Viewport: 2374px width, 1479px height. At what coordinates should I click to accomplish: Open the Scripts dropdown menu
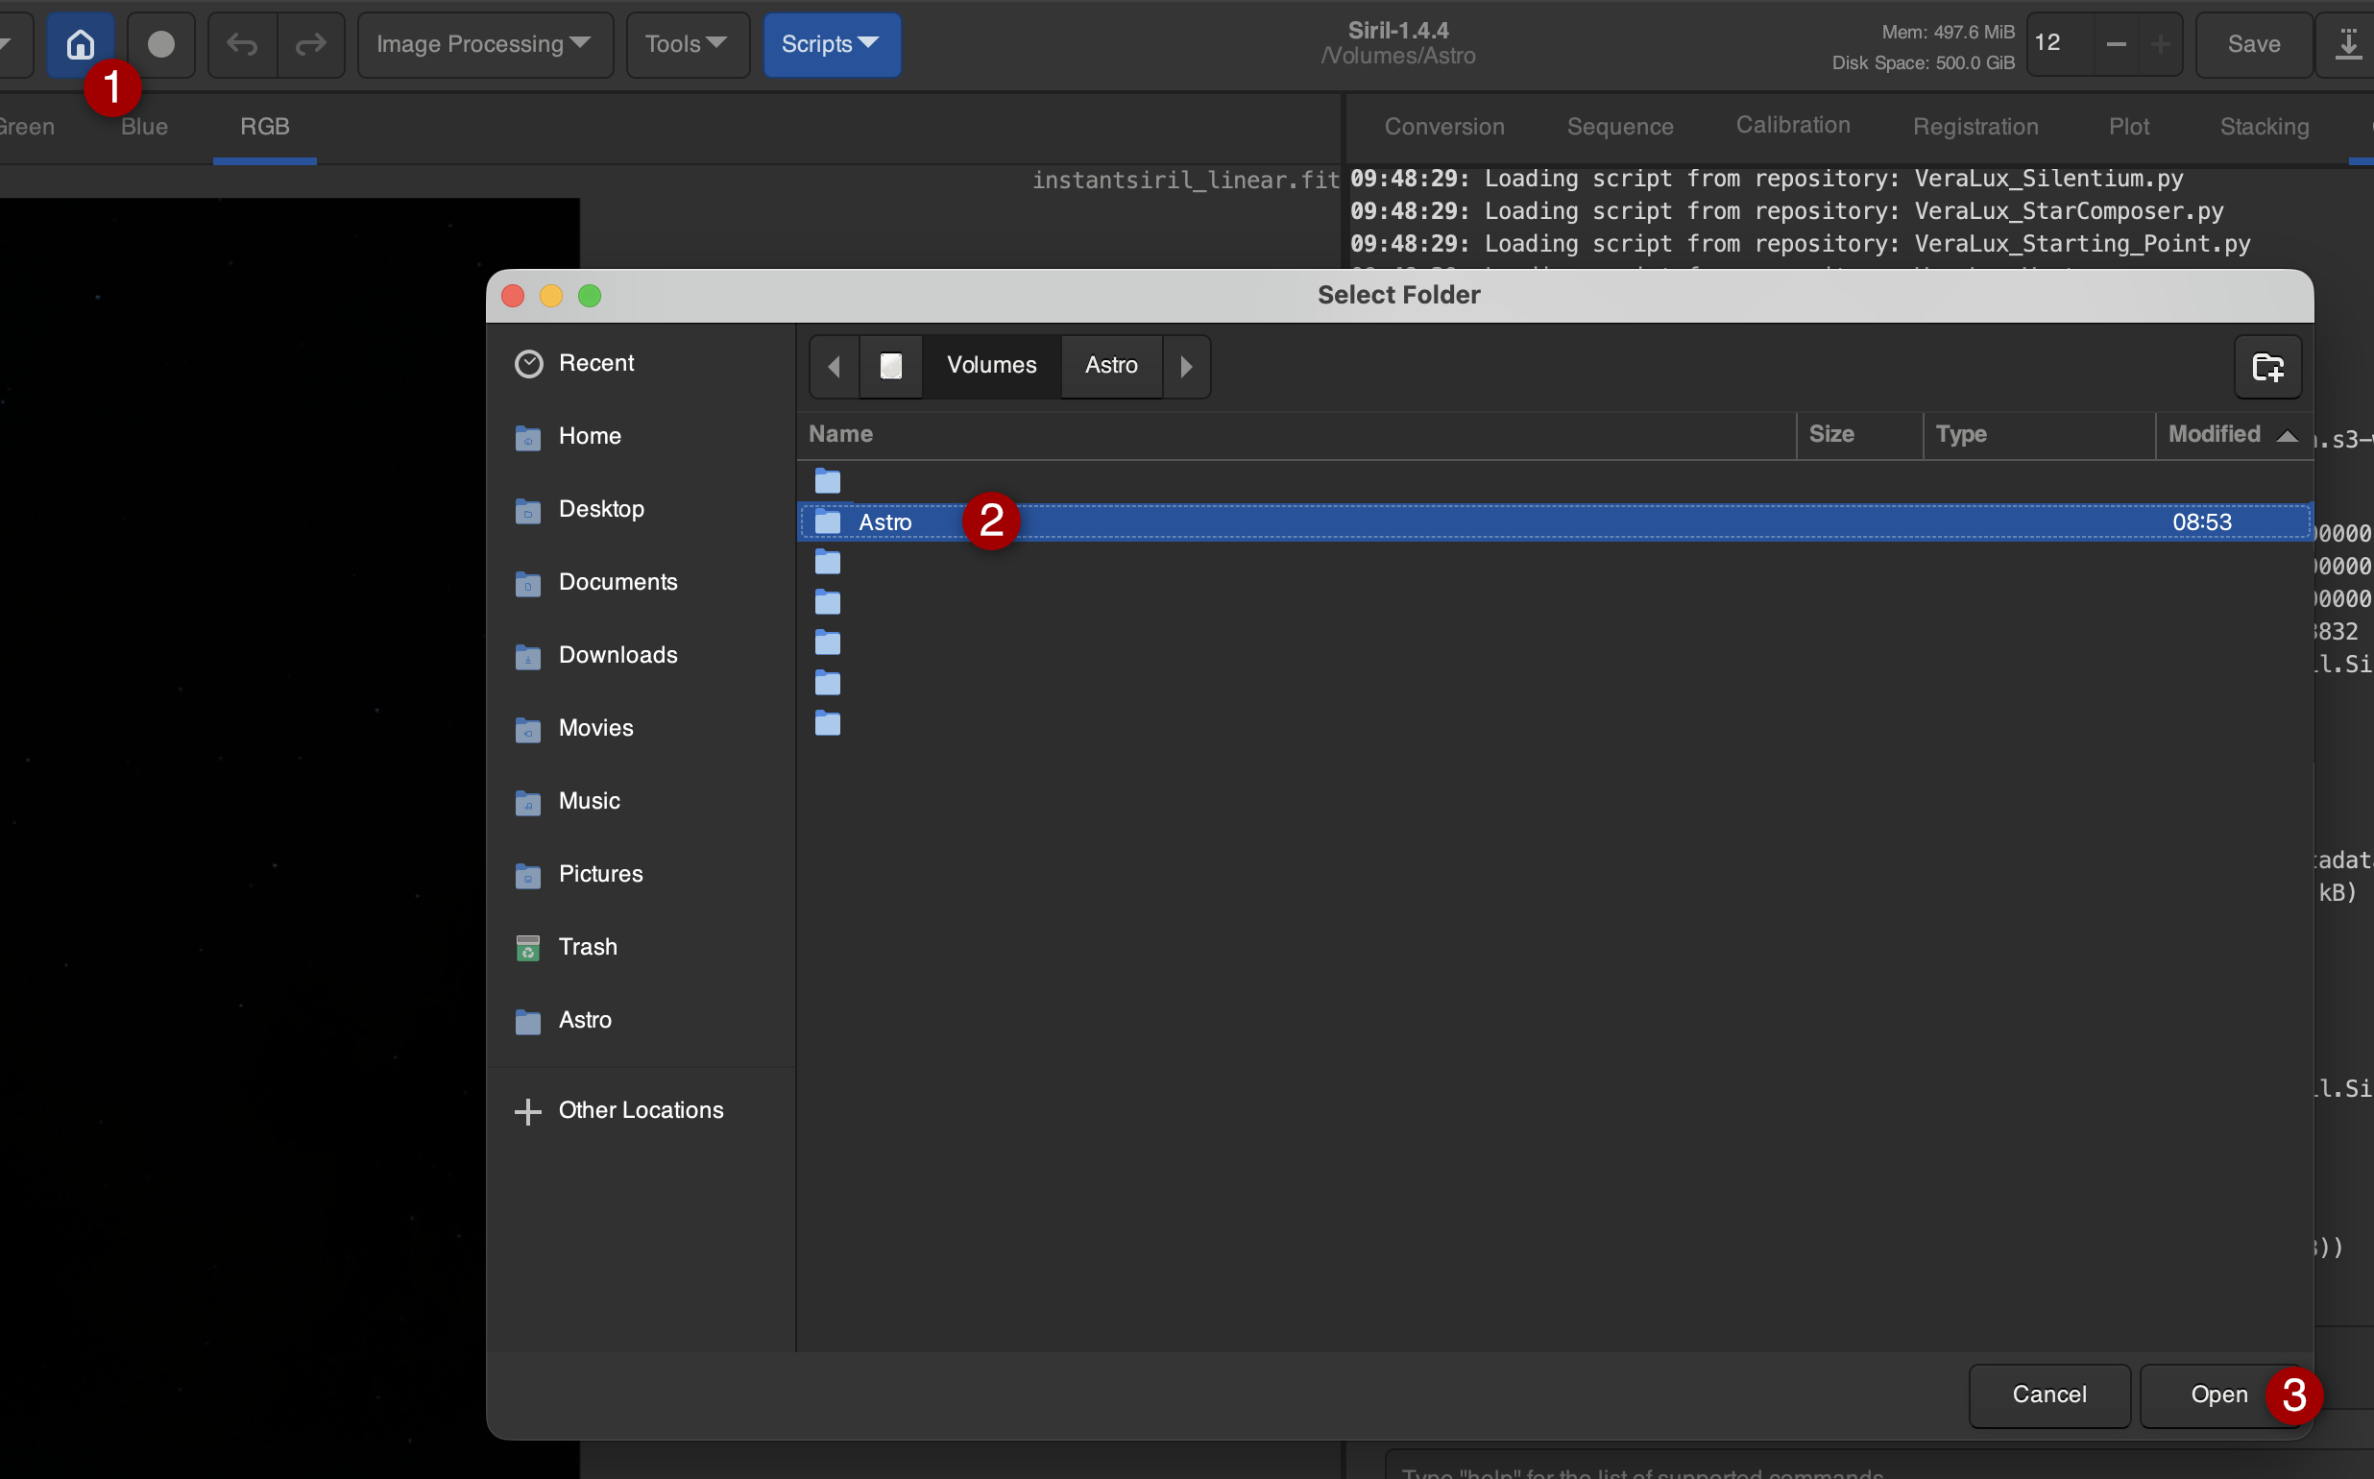832,44
